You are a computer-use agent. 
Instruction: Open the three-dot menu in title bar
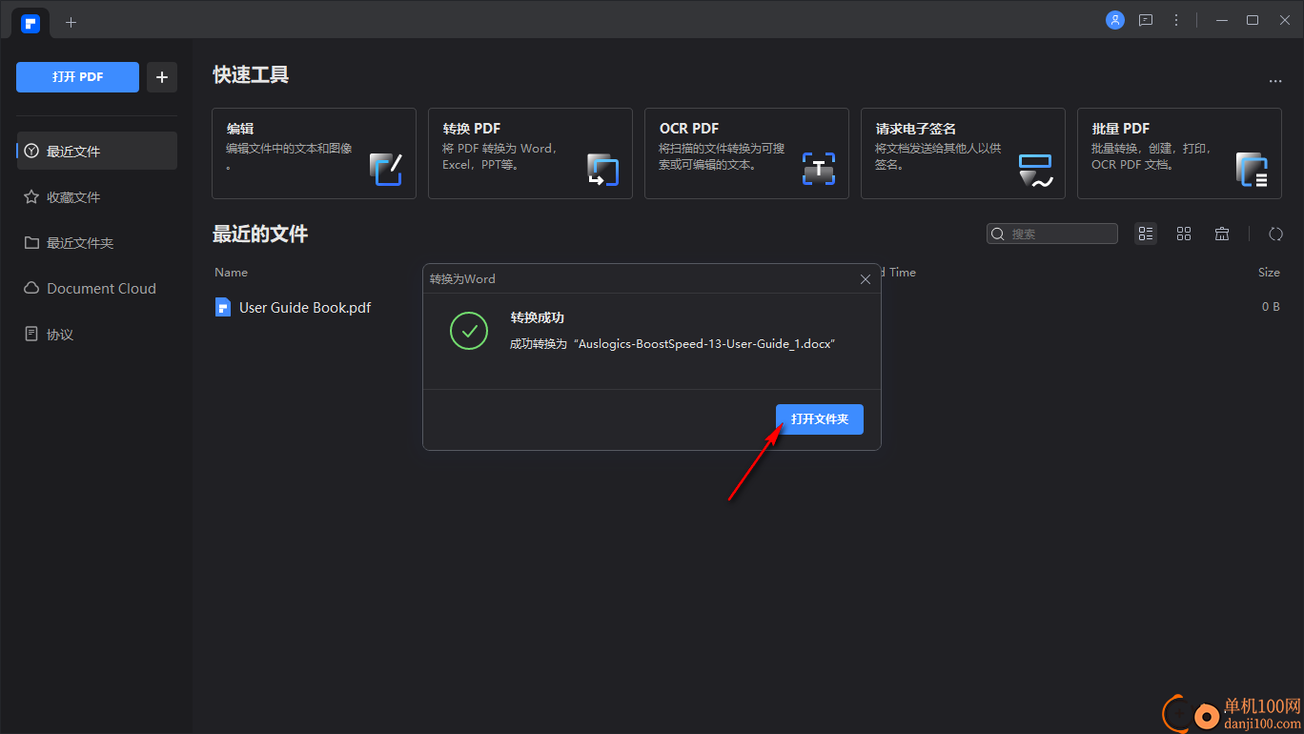tap(1176, 20)
